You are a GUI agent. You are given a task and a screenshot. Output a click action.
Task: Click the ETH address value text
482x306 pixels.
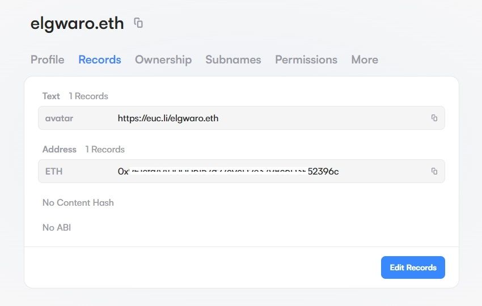pos(228,171)
